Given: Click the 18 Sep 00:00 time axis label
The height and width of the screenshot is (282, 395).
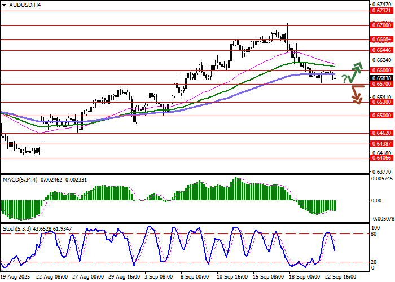Looking at the screenshot, I should (305, 277).
